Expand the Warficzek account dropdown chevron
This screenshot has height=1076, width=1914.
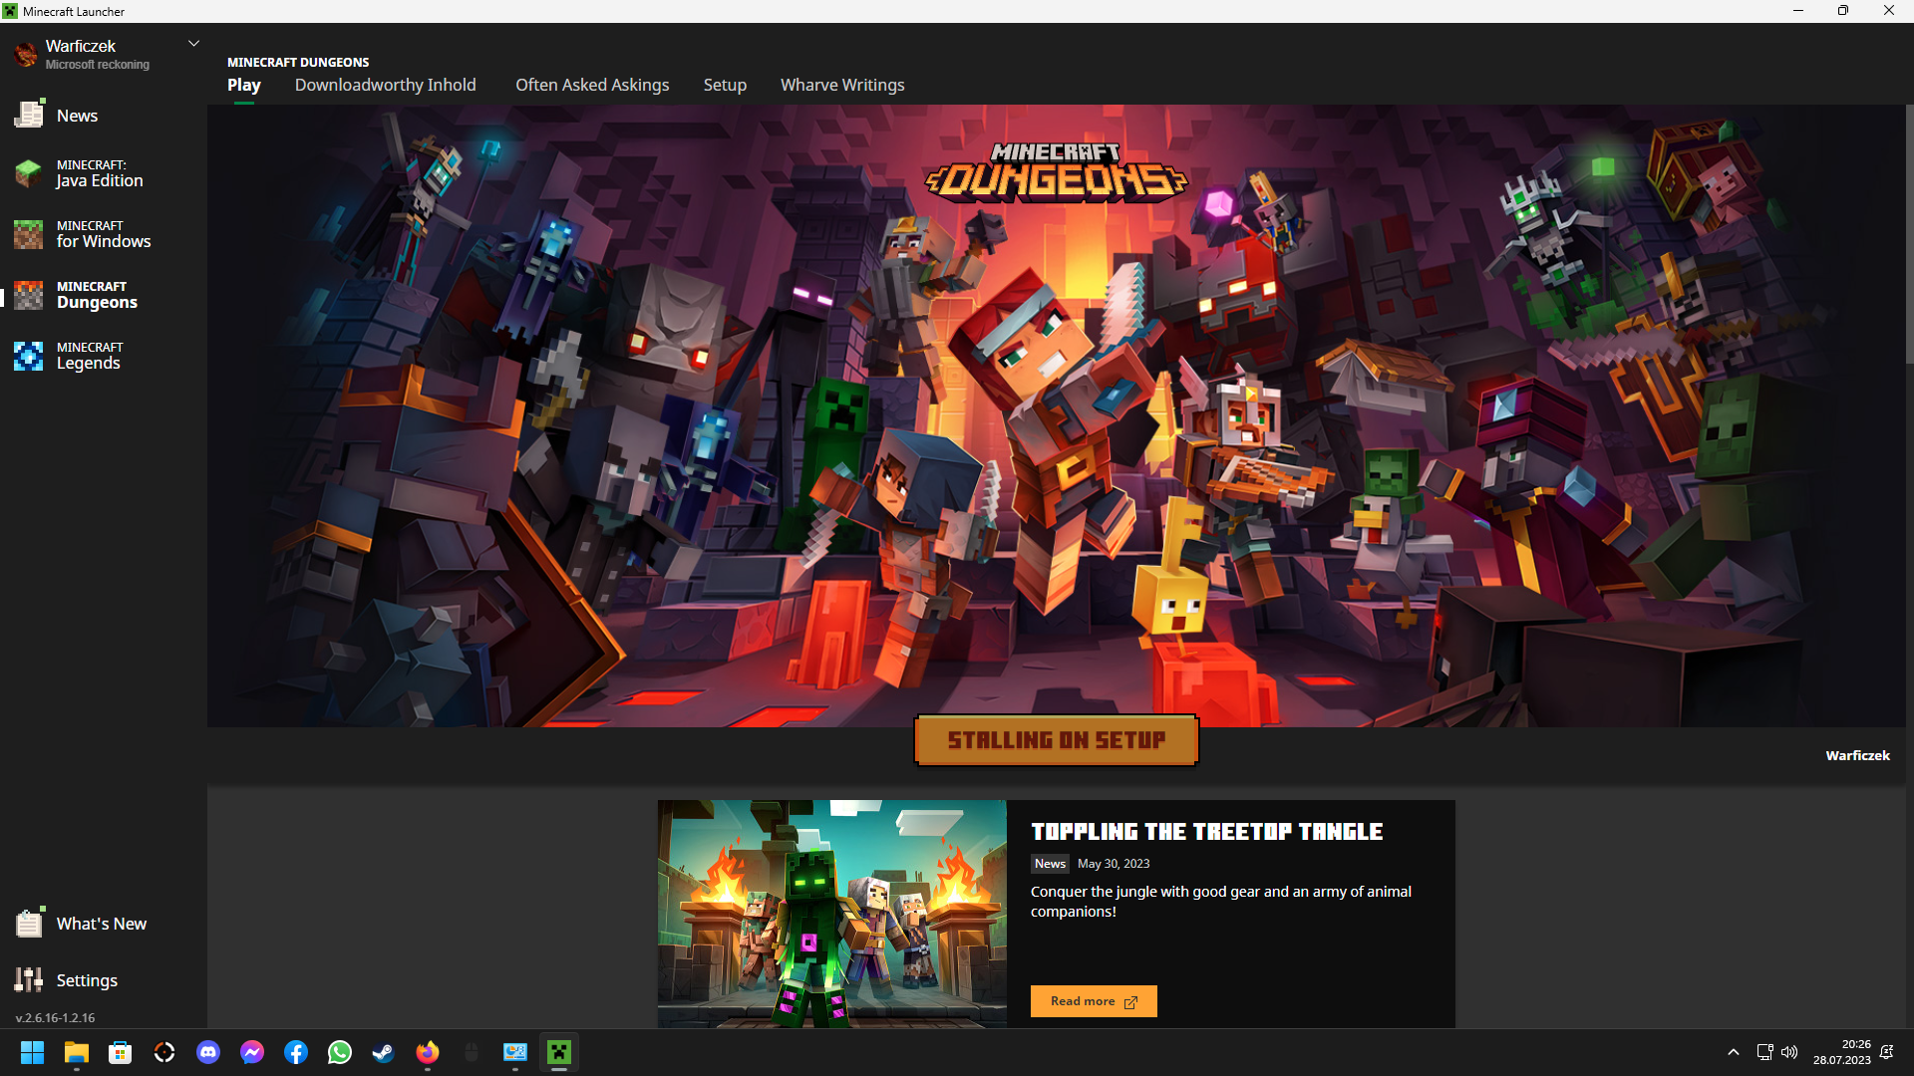[x=194, y=44]
